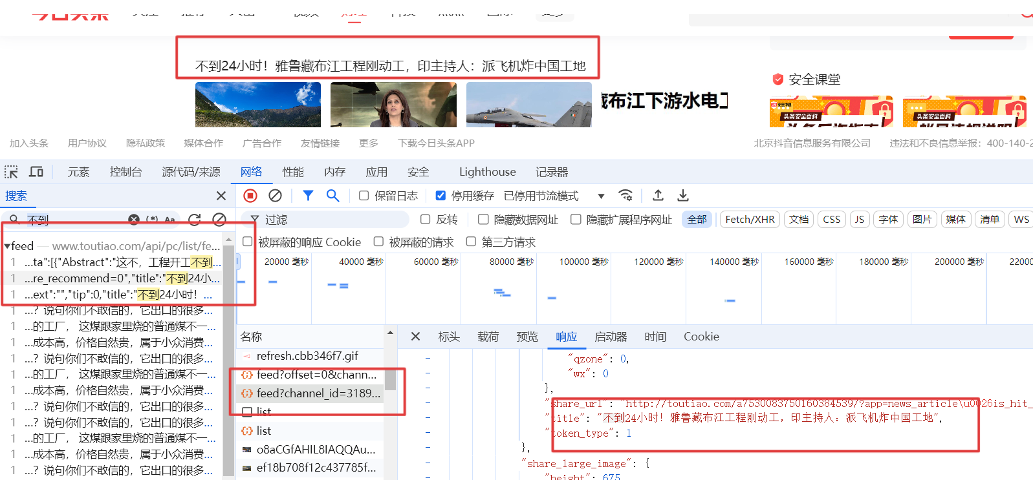Filter requests by CSS type

click(x=832, y=220)
